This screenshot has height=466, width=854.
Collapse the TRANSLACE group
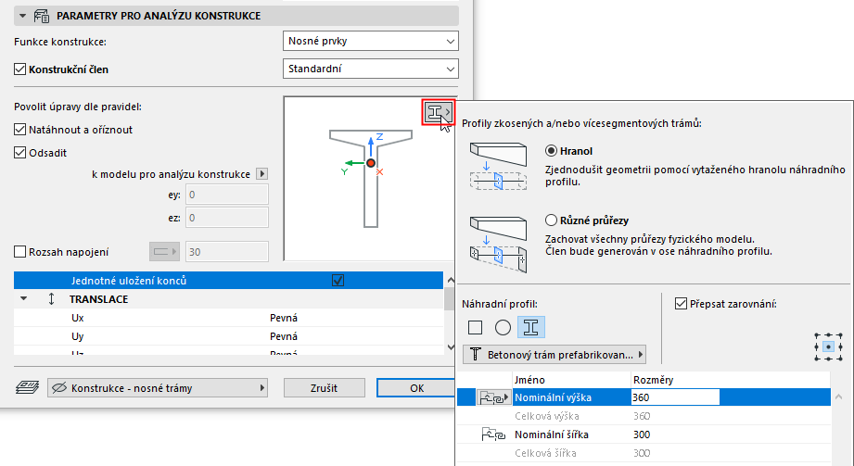click(x=23, y=299)
